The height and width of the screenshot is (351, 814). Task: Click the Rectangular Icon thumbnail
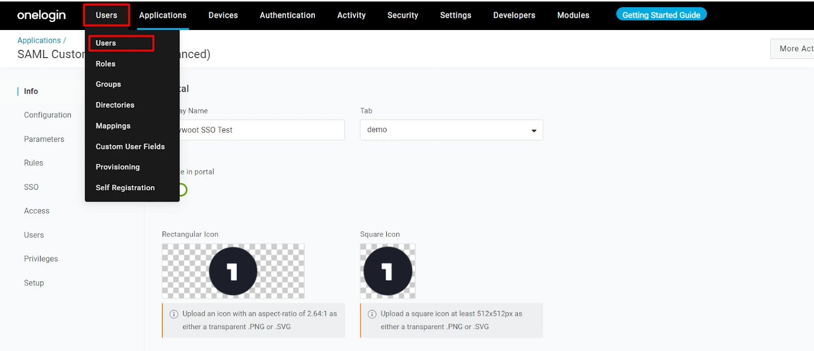tap(233, 271)
